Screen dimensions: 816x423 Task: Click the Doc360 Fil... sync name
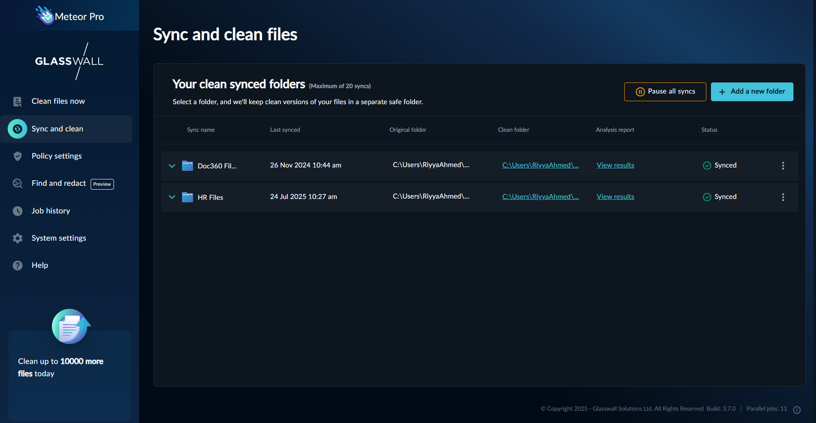click(217, 166)
